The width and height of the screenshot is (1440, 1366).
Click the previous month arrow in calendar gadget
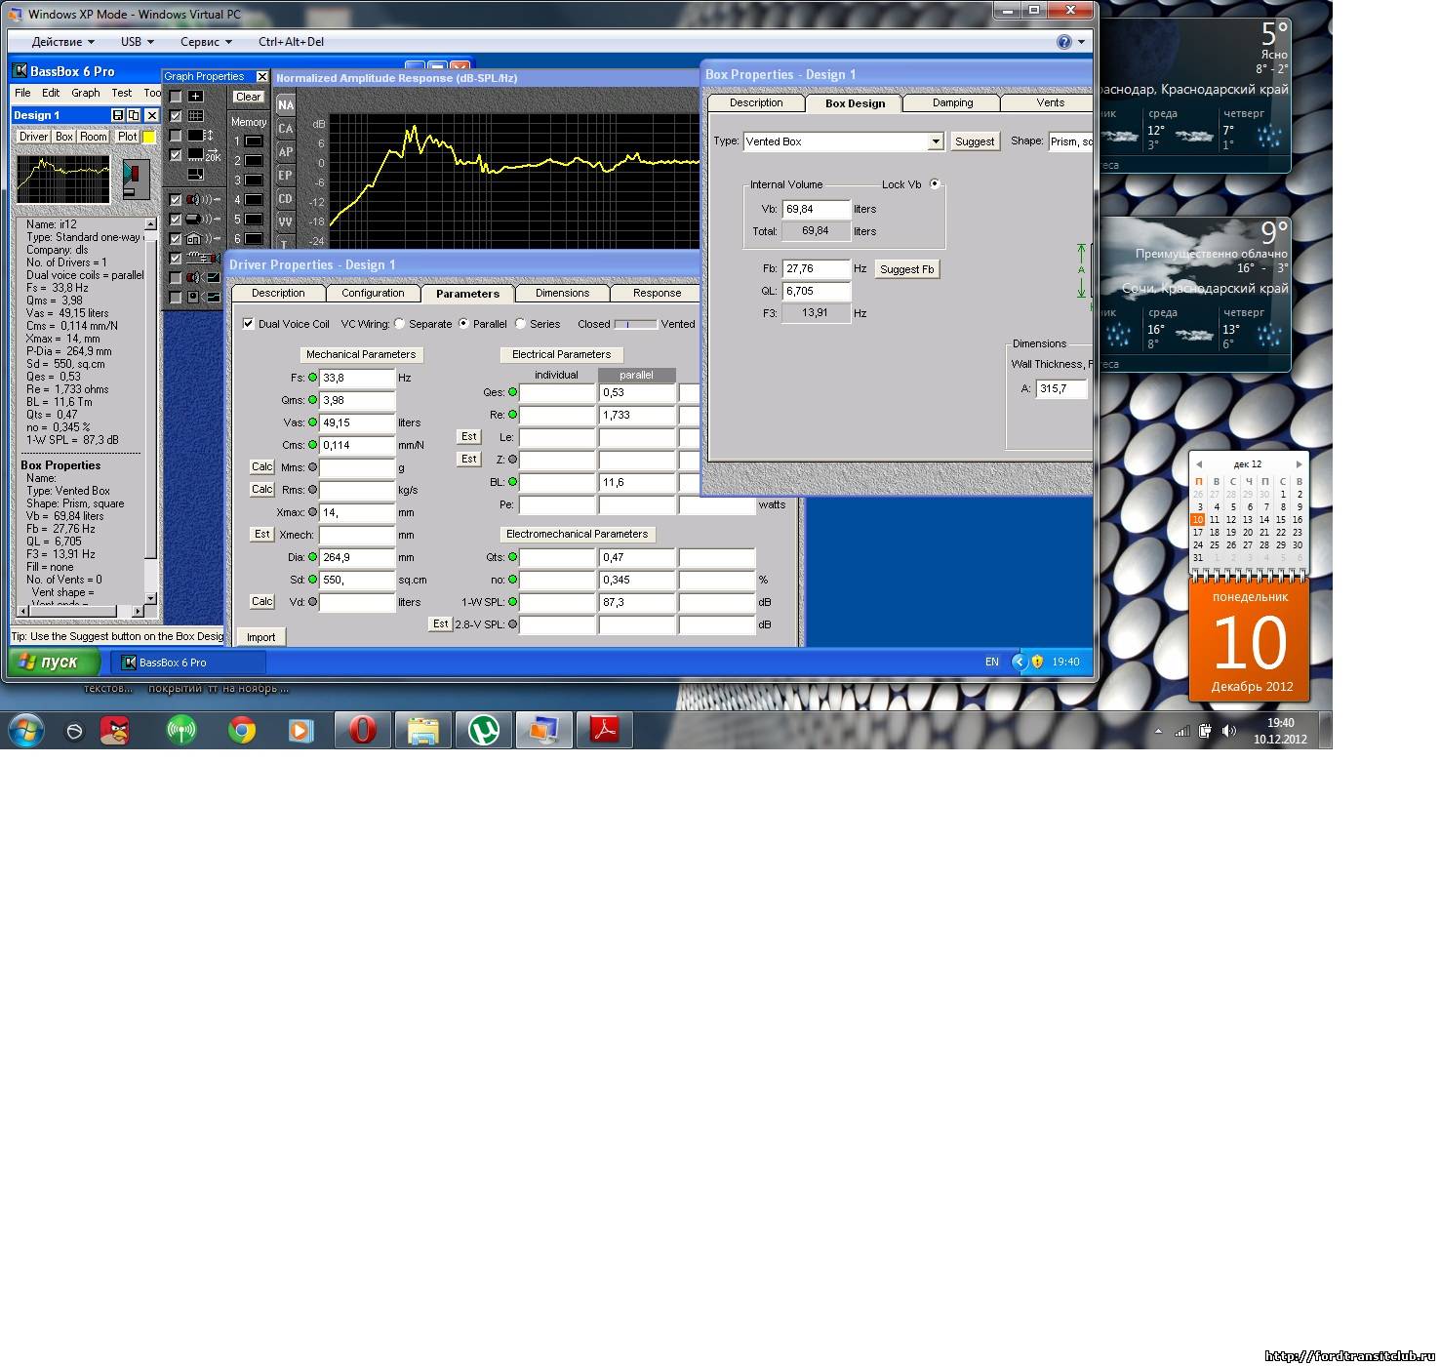(1199, 464)
